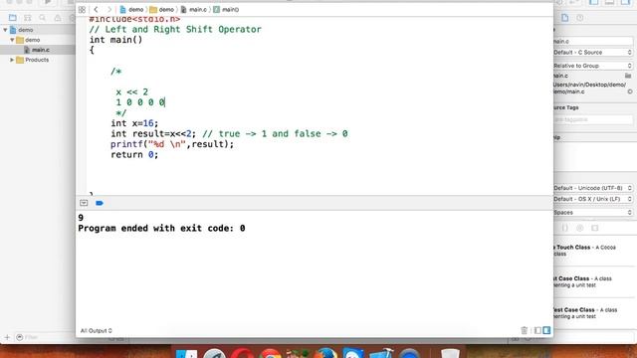Collapse the demo project root triangle

tap(5, 30)
